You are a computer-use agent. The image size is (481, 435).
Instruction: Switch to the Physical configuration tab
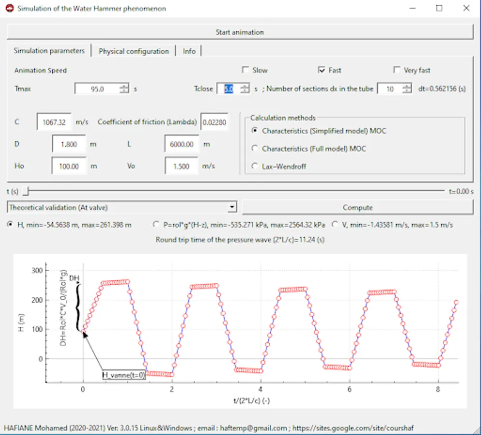(x=133, y=51)
